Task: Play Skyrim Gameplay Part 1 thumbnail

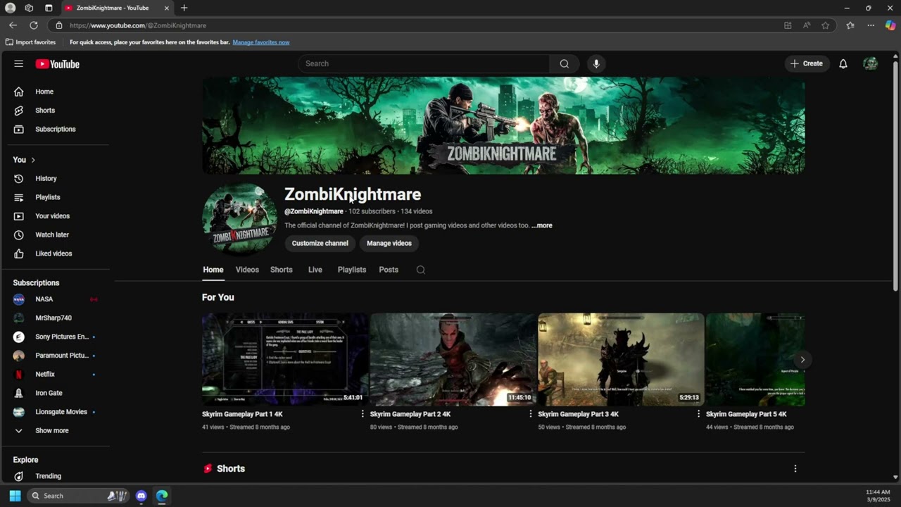Action: [284, 360]
